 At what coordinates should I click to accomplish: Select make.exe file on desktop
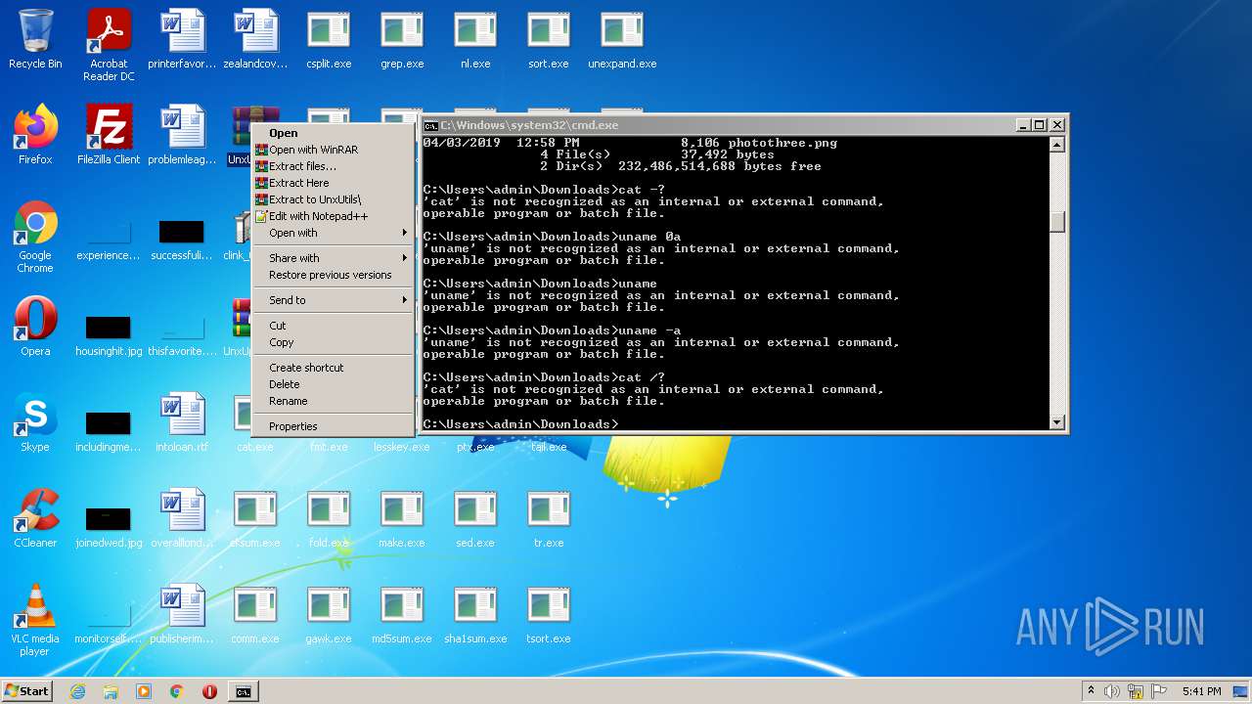tap(402, 518)
